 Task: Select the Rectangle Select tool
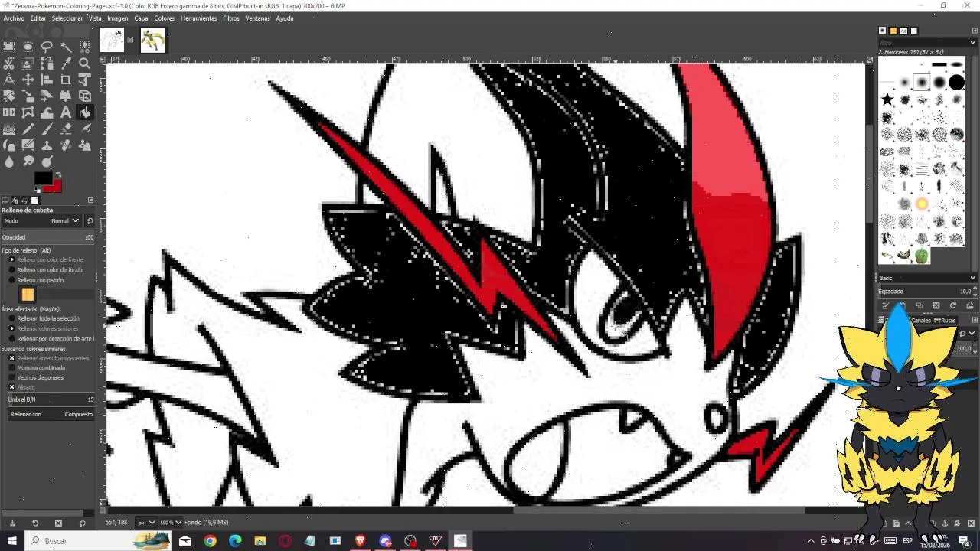point(9,47)
